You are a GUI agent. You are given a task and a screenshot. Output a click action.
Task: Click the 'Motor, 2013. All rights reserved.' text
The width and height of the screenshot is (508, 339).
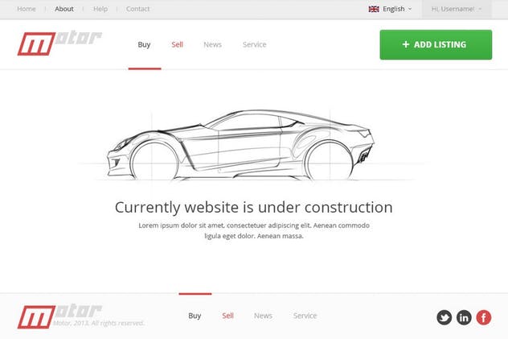(99, 323)
